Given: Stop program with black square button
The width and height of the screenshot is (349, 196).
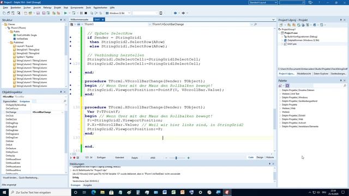Looking at the screenshot, I should tap(86, 13).
